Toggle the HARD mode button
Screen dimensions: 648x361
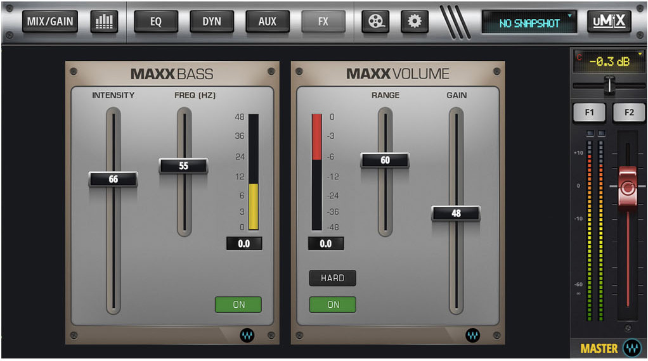pyautogui.click(x=333, y=278)
